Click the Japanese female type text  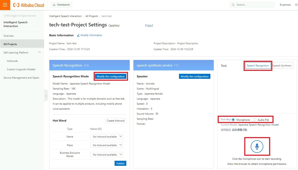pos(153,94)
